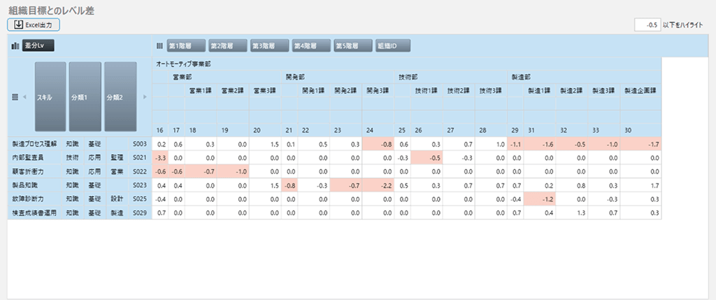This screenshot has height=300, width=716.
Task: Click the 製造企画課 column header
Action: click(640, 91)
